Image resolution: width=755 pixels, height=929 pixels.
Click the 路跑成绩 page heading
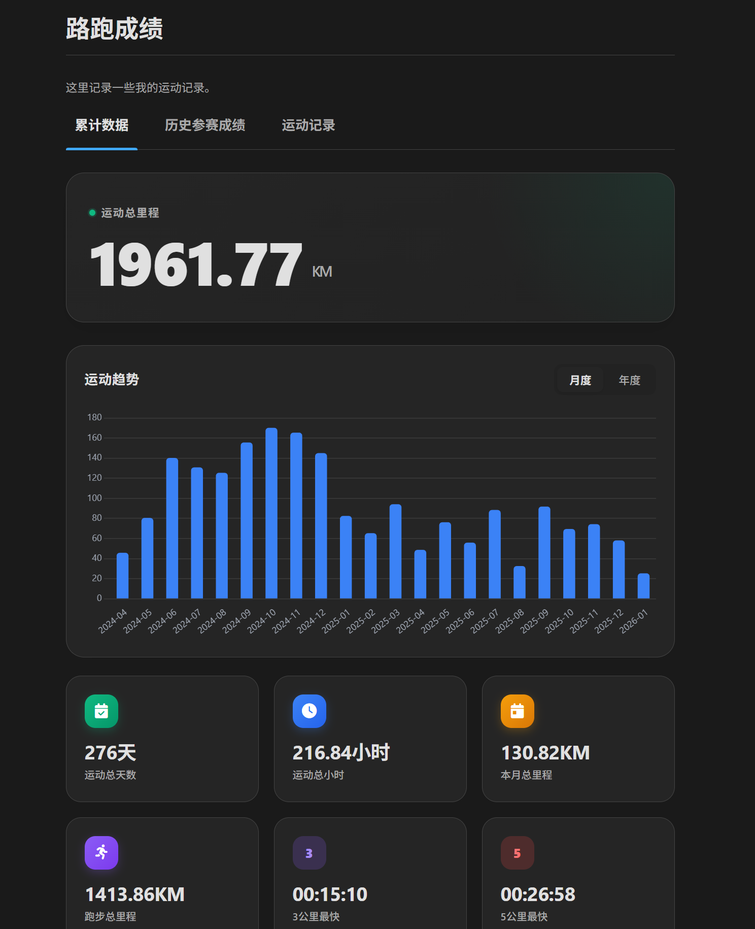pos(115,28)
